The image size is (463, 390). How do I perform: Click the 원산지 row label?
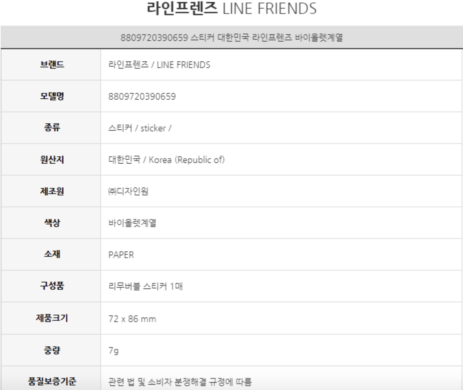[52, 159]
